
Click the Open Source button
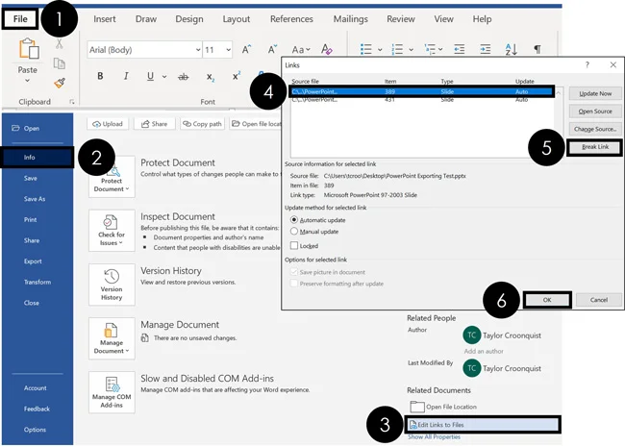[x=595, y=112]
